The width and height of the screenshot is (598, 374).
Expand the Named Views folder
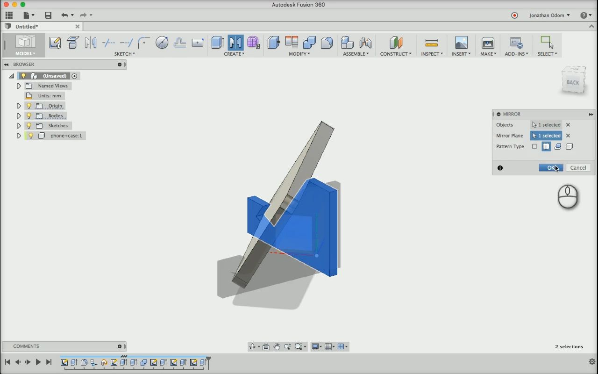pos(19,86)
